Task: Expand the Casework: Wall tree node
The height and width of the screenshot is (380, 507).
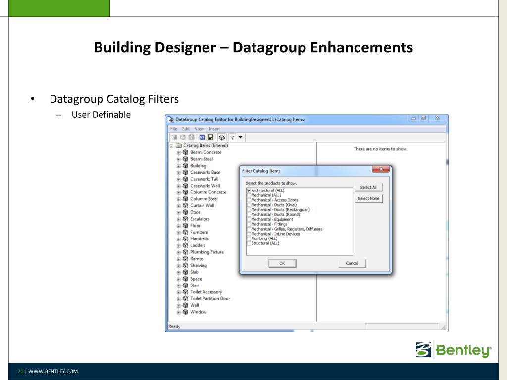Action: coord(178,186)
